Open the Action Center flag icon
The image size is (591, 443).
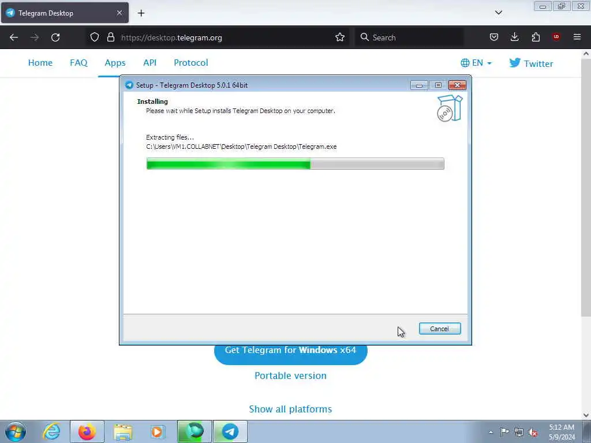pyautogui.click(x=504, y=432)
